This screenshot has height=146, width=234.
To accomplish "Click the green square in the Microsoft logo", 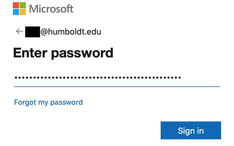I will coord(23,5).
